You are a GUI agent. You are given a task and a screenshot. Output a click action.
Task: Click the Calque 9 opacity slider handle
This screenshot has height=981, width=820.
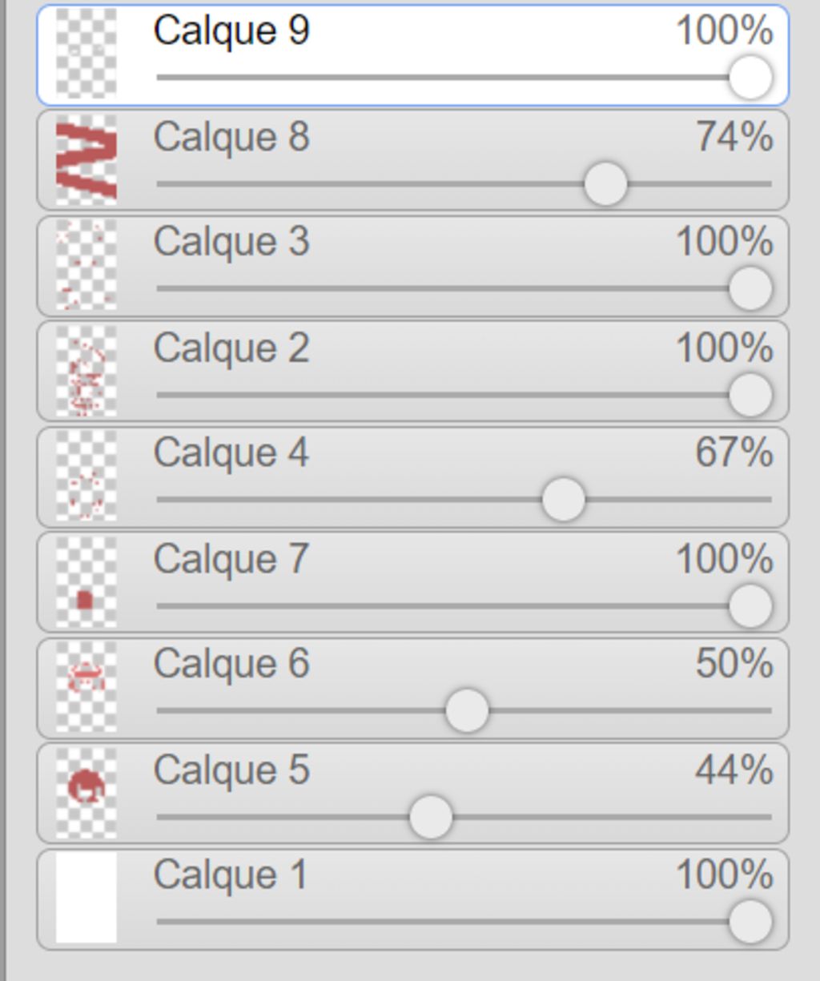click(x=750, y=78)
